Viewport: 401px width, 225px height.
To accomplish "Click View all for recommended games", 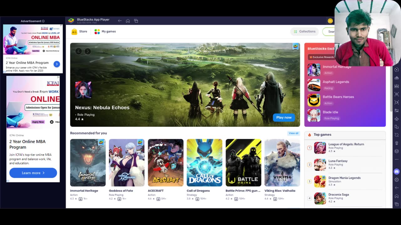I will tap(294, 133).
